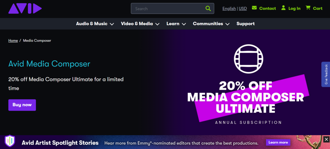
Task: Click the English language link
Action: [x=229, y=9]
